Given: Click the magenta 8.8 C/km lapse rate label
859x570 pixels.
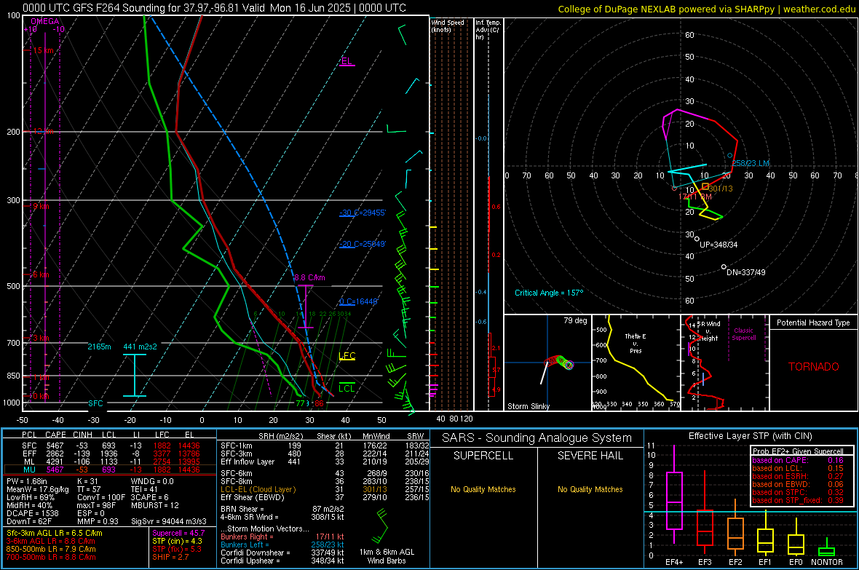Looking at the screenshot, I should click(x=309, y=278).
